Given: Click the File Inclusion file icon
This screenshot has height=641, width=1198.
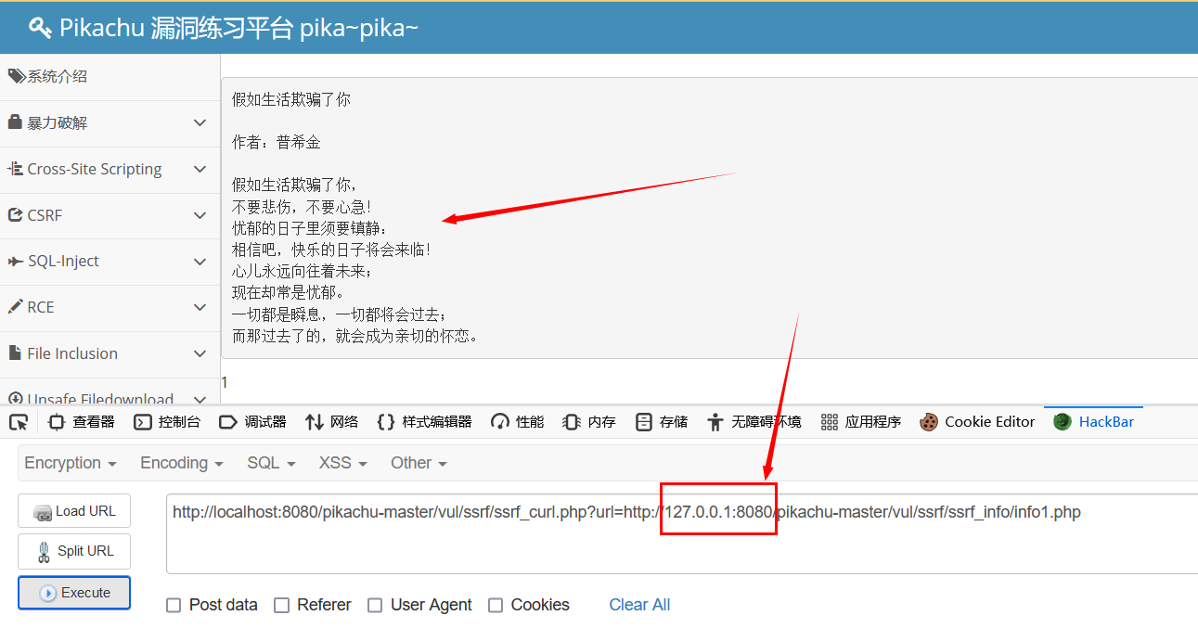Looking at the screenshot, I should 15,353.
